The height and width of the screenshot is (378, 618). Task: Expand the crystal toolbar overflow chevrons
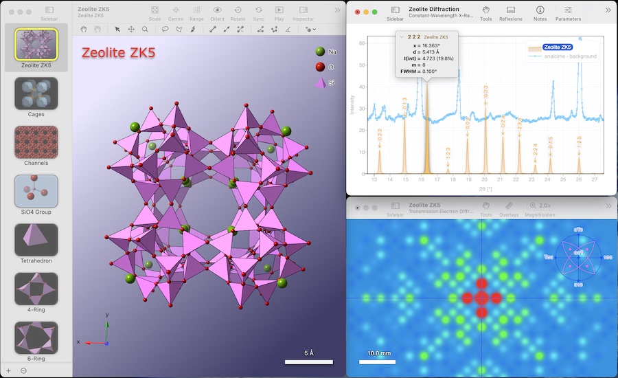click(337, 10)
